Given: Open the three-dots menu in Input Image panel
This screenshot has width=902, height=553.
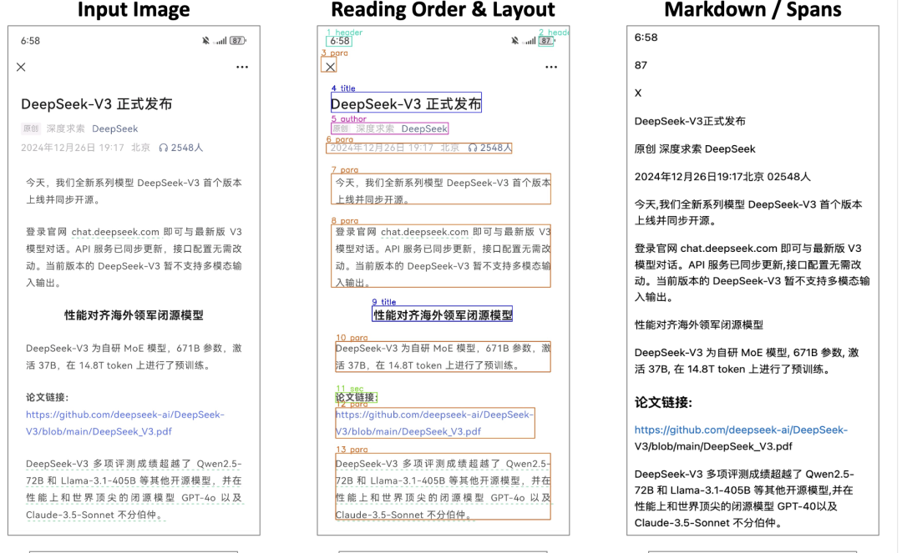Looking at the screenshot, I should point(242,68).
